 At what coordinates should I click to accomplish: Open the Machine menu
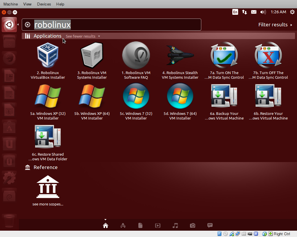pos(11,4)
